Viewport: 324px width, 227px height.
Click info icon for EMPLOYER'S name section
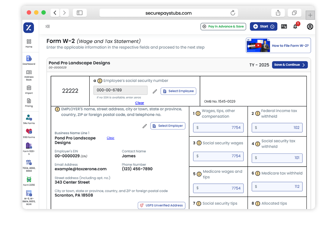[x=57, y=109]
